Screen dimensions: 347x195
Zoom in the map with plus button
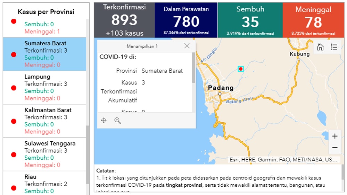pyautogui.click(x=334, y=136)
